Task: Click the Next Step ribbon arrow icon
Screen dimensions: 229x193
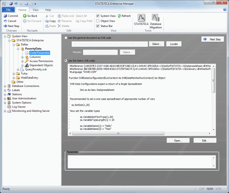Action: 5,26
